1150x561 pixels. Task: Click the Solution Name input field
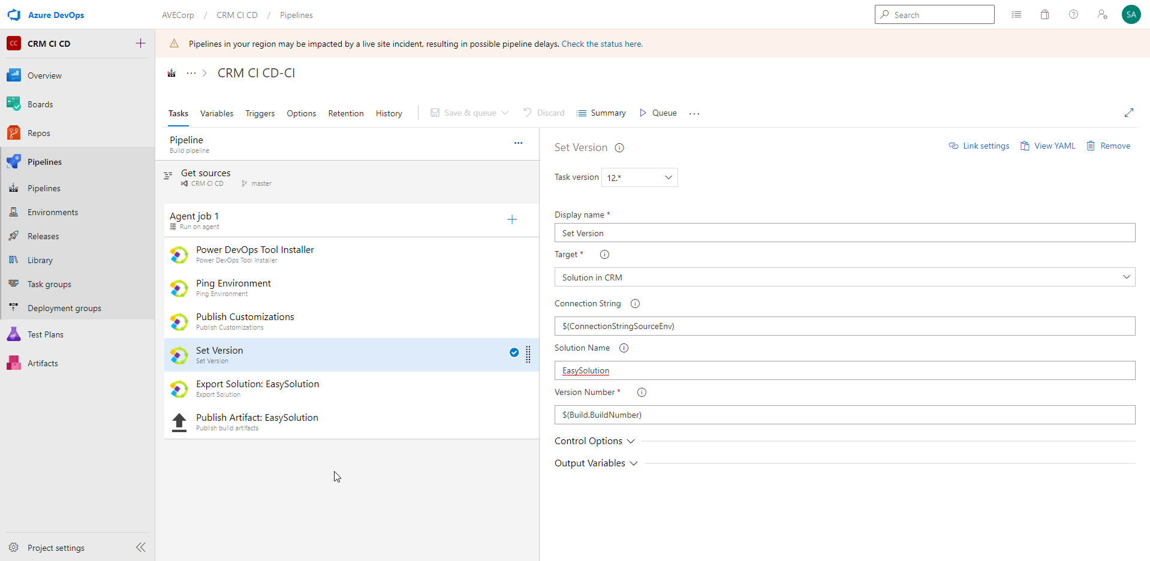click(844, 370)
